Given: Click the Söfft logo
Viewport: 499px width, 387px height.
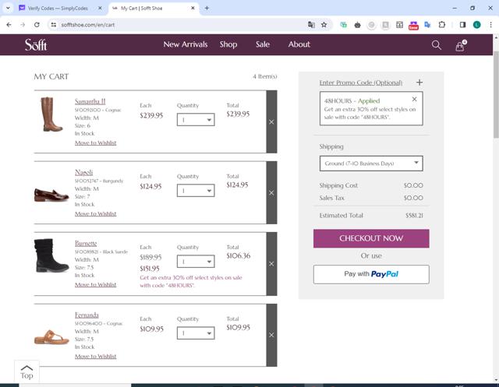Looking at the screenshot, I should tap(36, 45).
